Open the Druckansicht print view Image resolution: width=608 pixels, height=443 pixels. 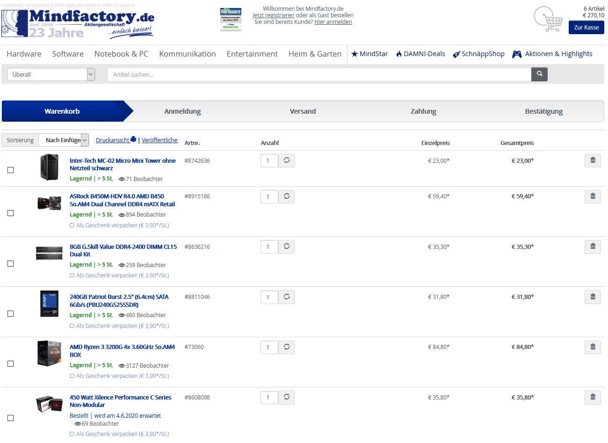113,140
